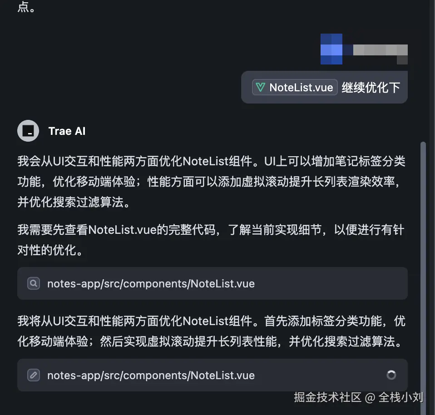435x415 pixels.
Task: Click the Trae AI name label
Action: click(x=67, y=131)
